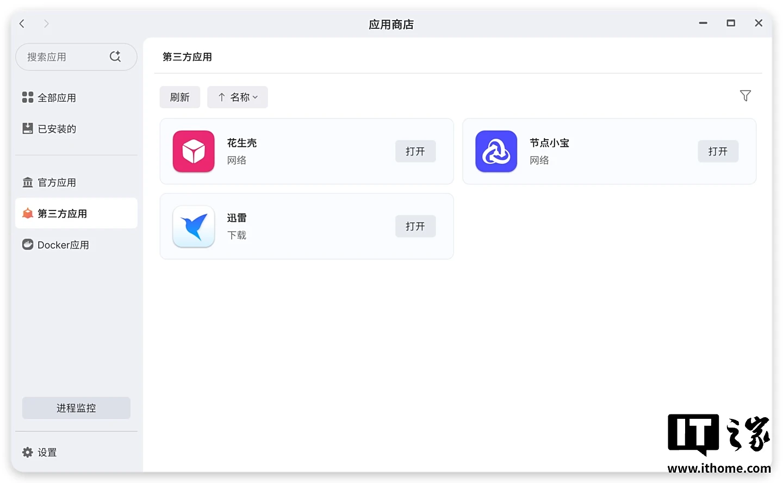The width and height of the screenshot is (783, 483).
Task: Launch 迅雷 with its 打开 button
Action: click(x=415, y=226)
